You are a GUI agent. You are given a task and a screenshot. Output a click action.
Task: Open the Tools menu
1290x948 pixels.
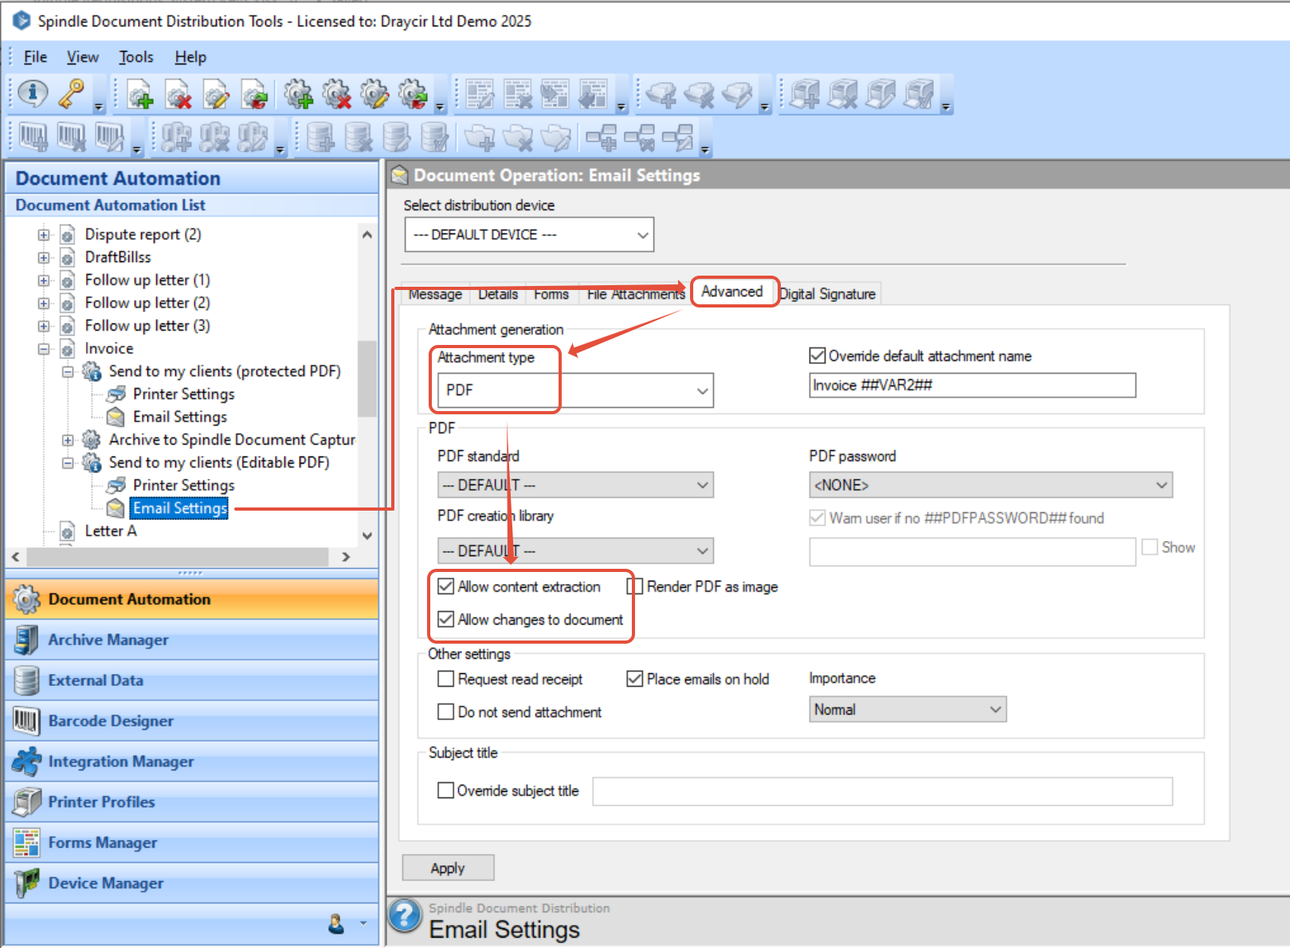click(135, 57)
